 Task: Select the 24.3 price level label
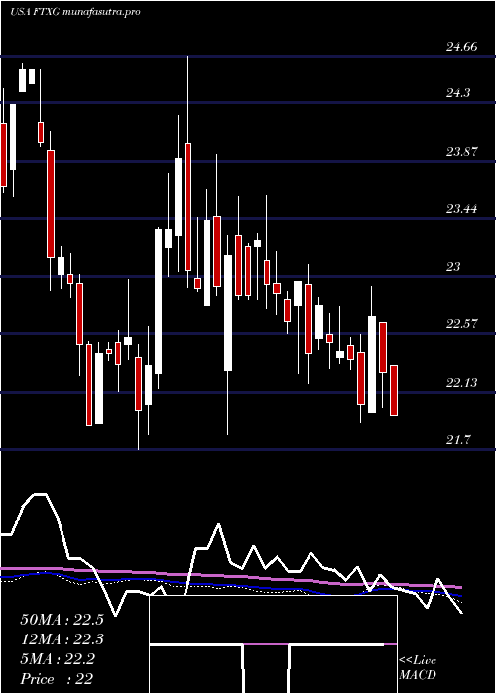(x=458, y=93)
